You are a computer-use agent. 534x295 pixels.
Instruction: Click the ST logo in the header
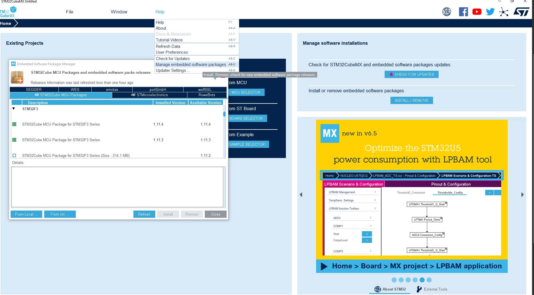point(521,12)
